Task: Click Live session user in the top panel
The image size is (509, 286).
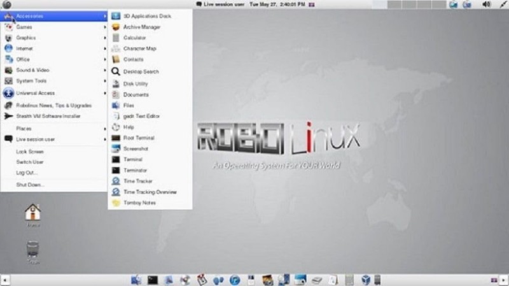Action: pos(220,4)
